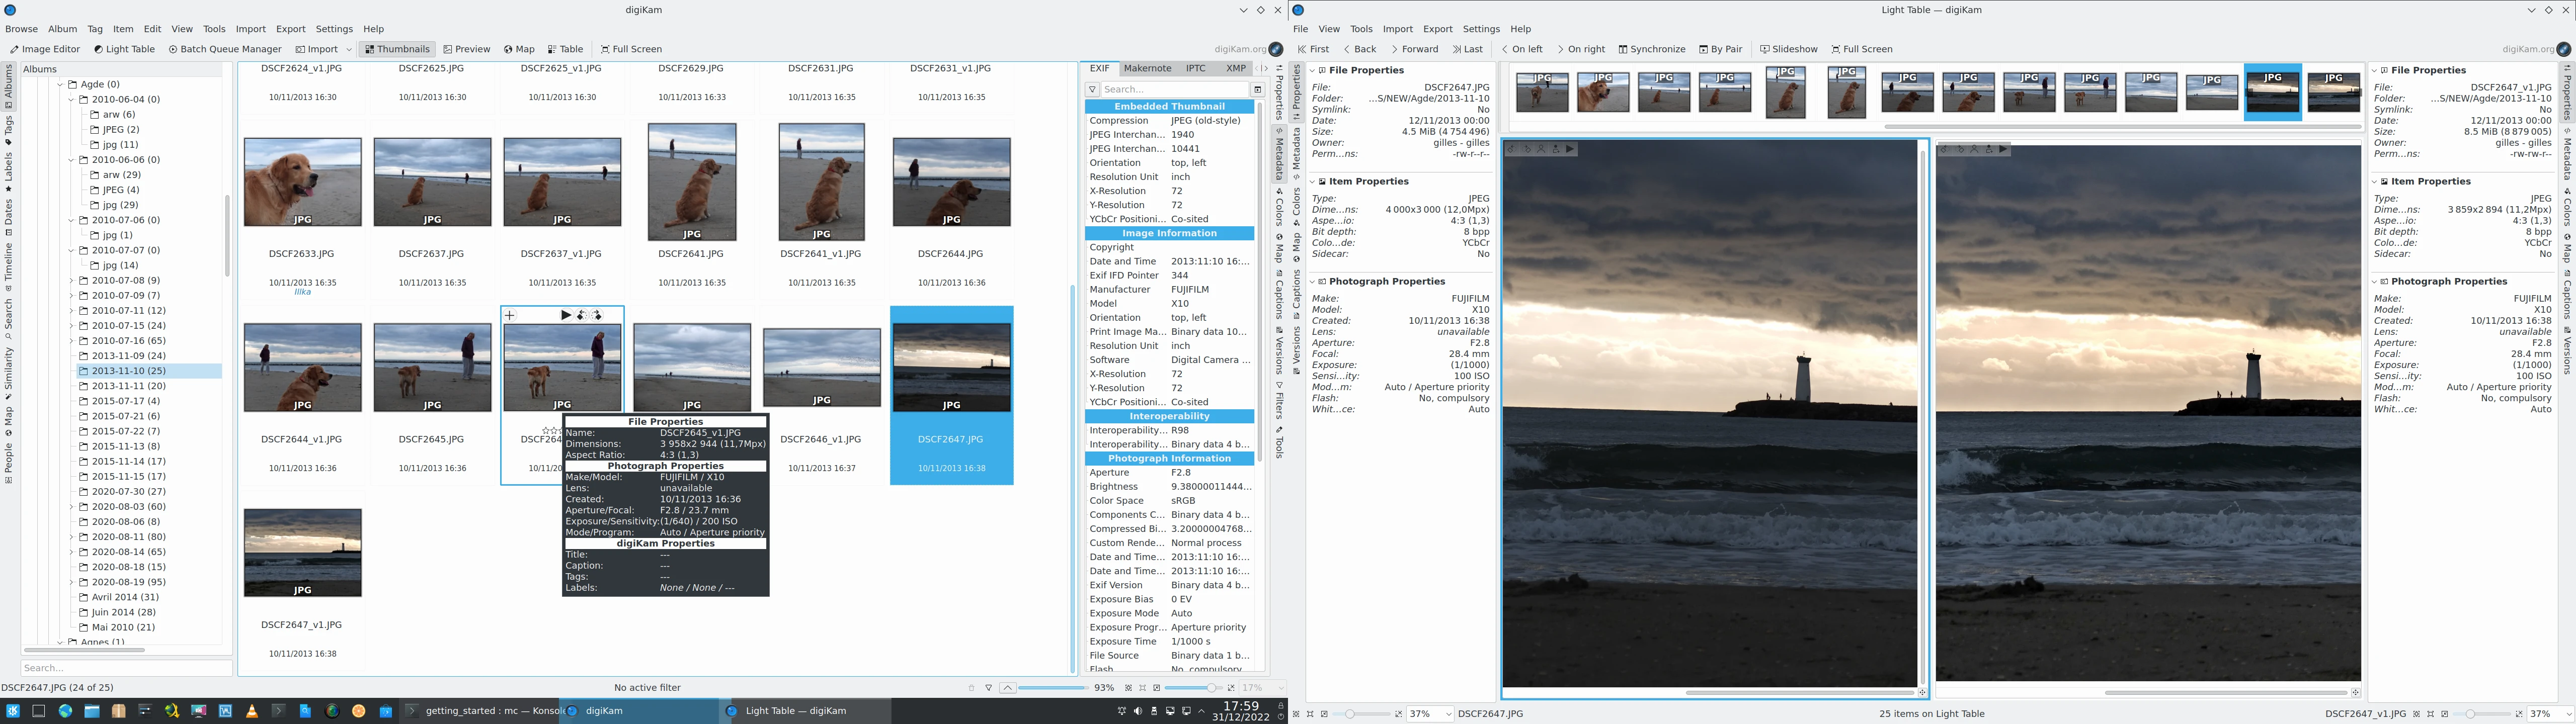Toggle By Pair navigation mode
This screenshot has width=2576, height=724.
click(x=1720, y=49)
